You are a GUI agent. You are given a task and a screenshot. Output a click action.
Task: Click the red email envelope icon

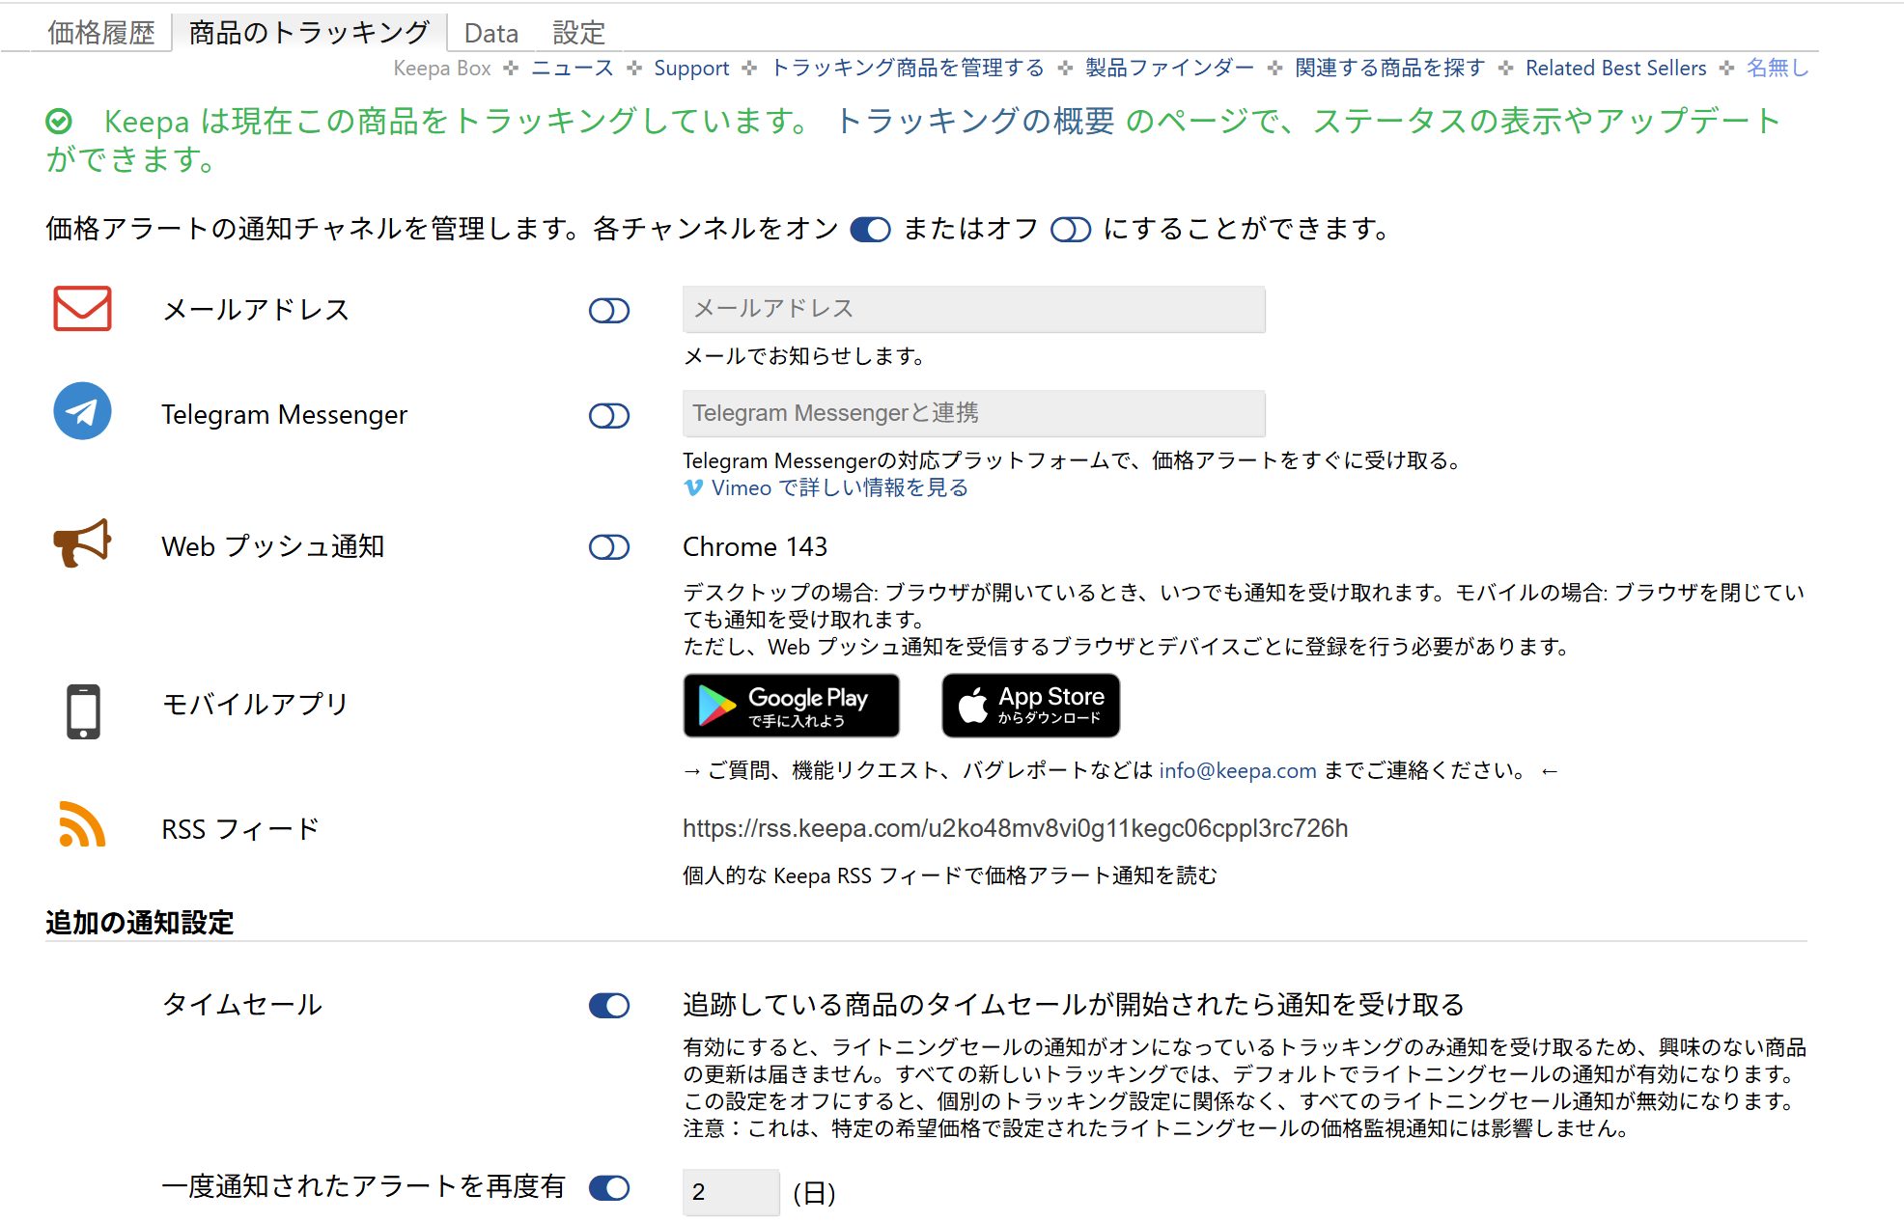click(82, 309)
